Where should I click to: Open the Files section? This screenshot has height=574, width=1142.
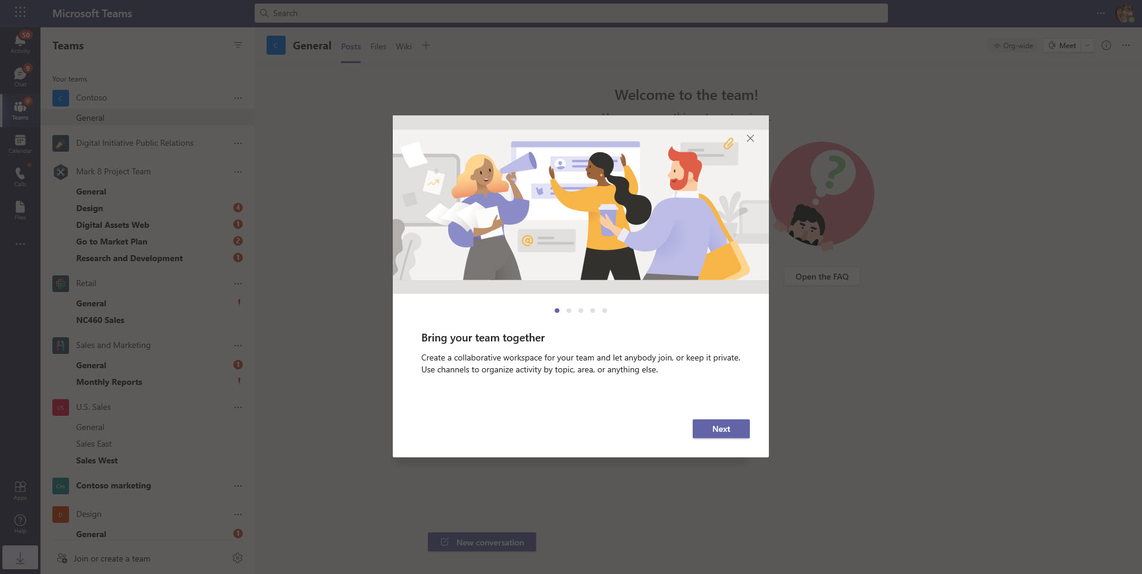pyautogui.click(x=20, y=209)
